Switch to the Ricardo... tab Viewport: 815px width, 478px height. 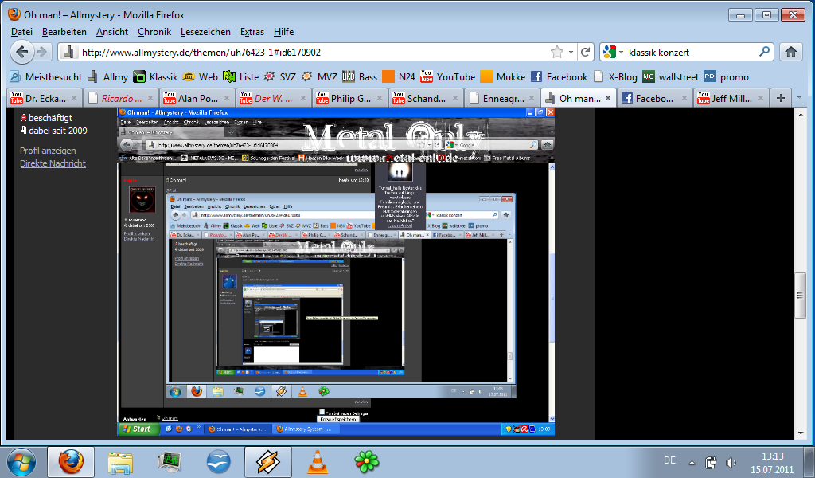coord(122,98)
